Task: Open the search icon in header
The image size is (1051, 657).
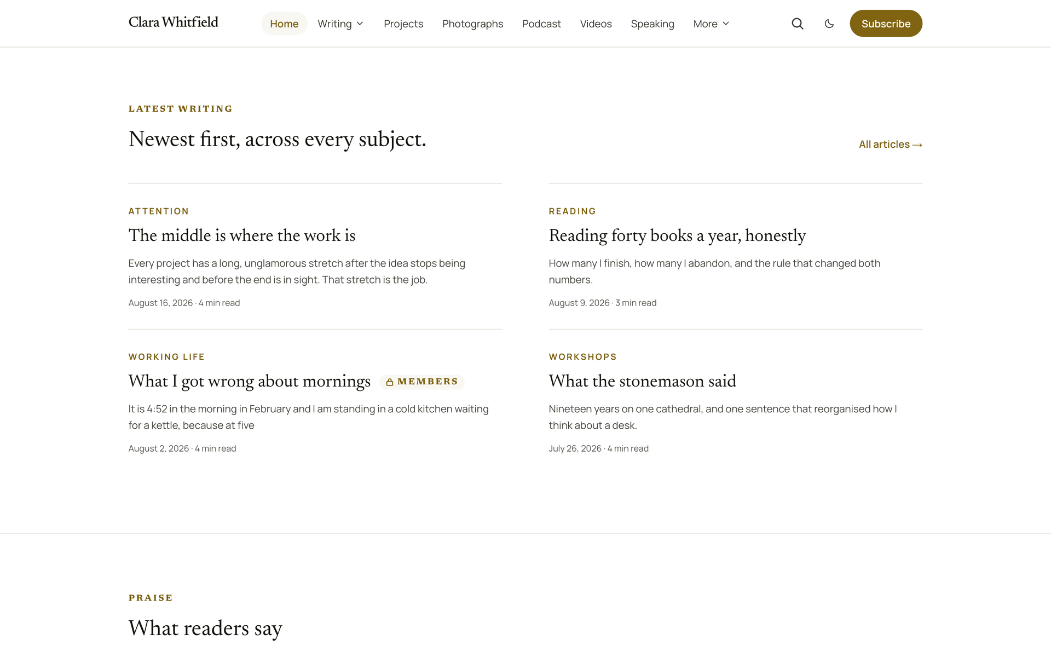Action: point(798,24)
